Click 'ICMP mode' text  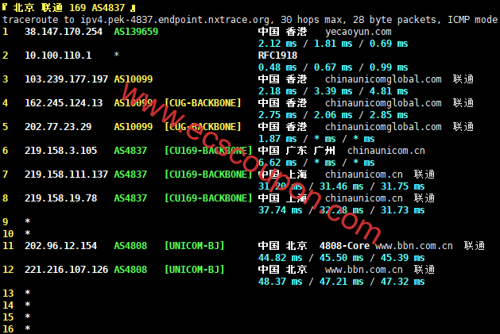(472, 20)
